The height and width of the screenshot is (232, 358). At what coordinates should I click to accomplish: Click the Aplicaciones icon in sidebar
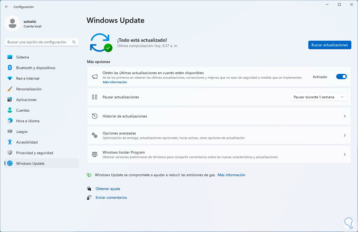click(10, 100)
